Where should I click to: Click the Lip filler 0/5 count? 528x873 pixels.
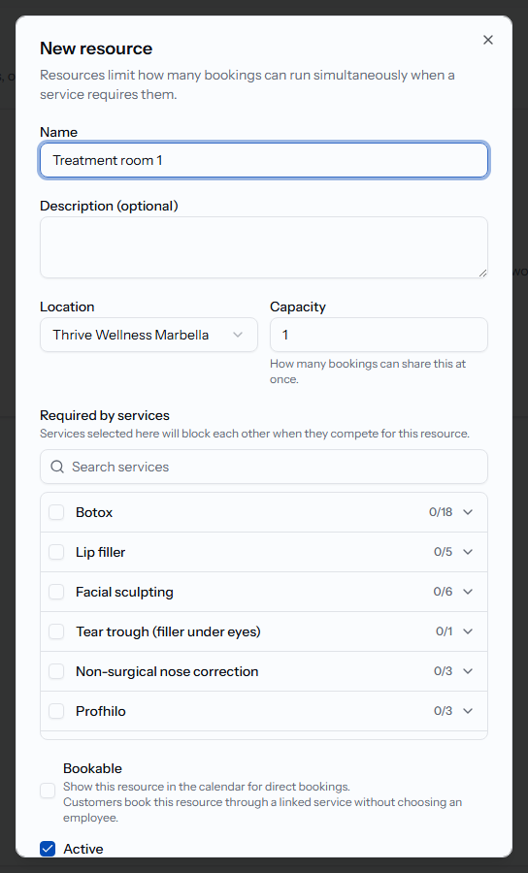tap(443, 552)
